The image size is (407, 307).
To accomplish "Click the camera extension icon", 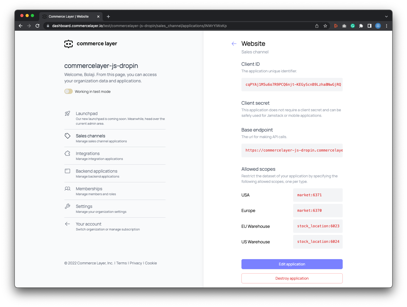I will pos(344,26).
